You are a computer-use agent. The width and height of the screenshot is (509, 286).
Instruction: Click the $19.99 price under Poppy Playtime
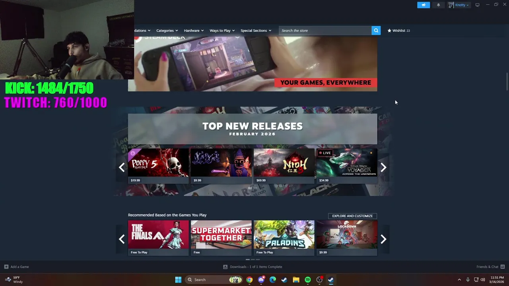click(135, 180)
